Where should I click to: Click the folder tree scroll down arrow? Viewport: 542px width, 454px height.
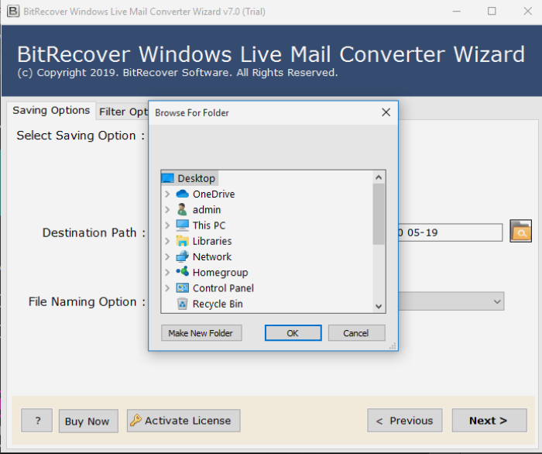tap(379, 306)
